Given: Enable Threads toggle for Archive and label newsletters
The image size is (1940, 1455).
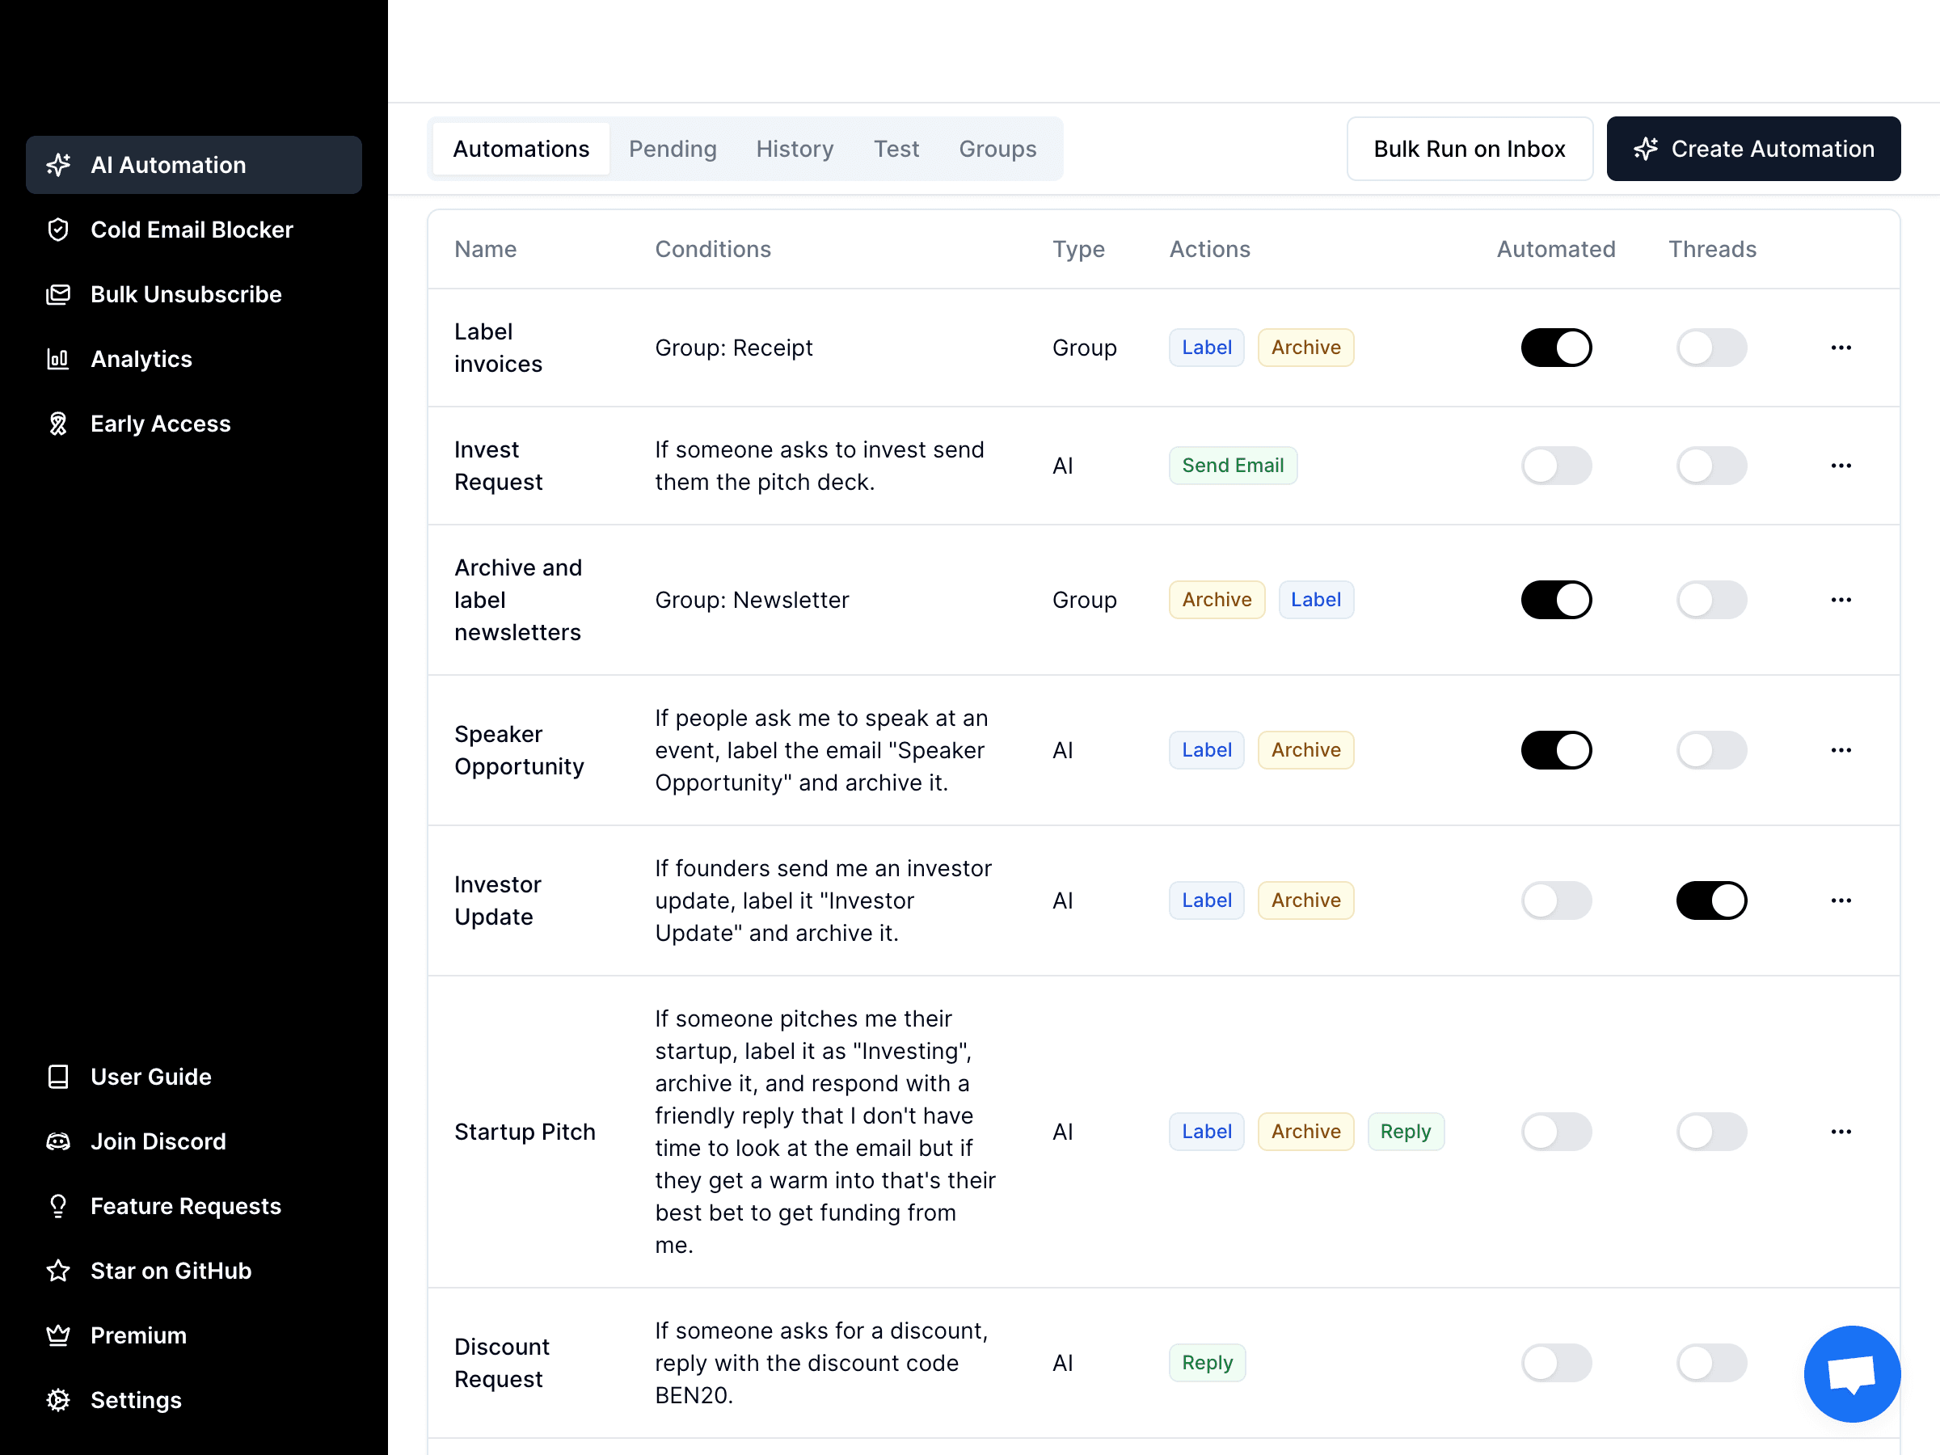Looking at the screenshot, I should click(x=1711, y=600).
